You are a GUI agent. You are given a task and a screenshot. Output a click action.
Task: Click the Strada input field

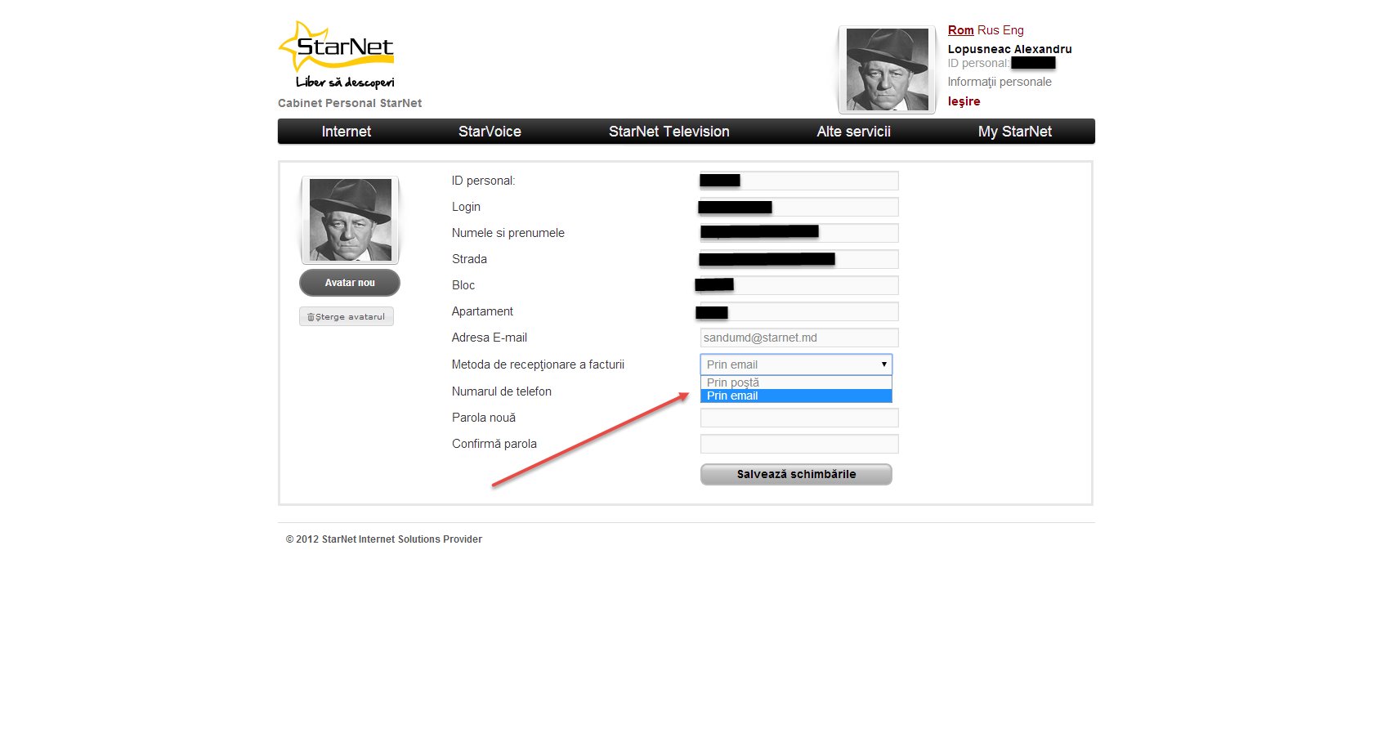click(x=799, y=259)
